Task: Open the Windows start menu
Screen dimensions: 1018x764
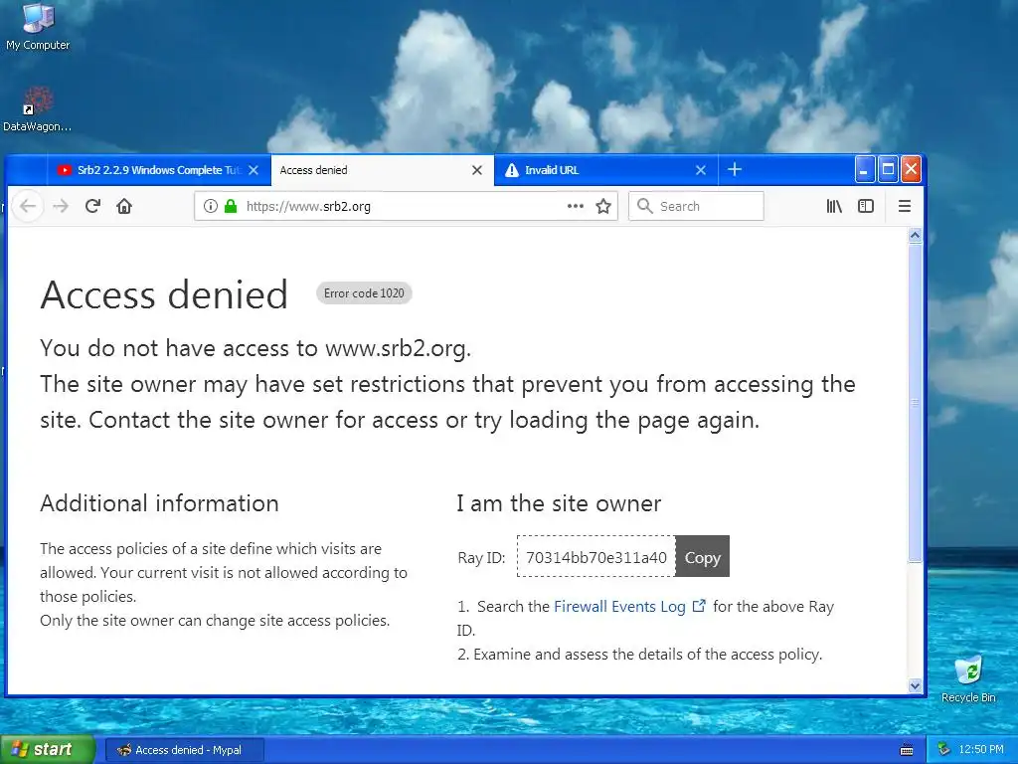Action: (48, 749)
